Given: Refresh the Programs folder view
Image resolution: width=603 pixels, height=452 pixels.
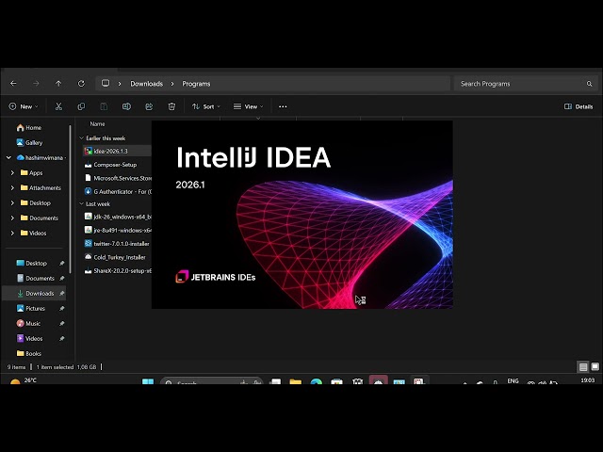Looking at the screenshot, I should (x=81, y=84).
